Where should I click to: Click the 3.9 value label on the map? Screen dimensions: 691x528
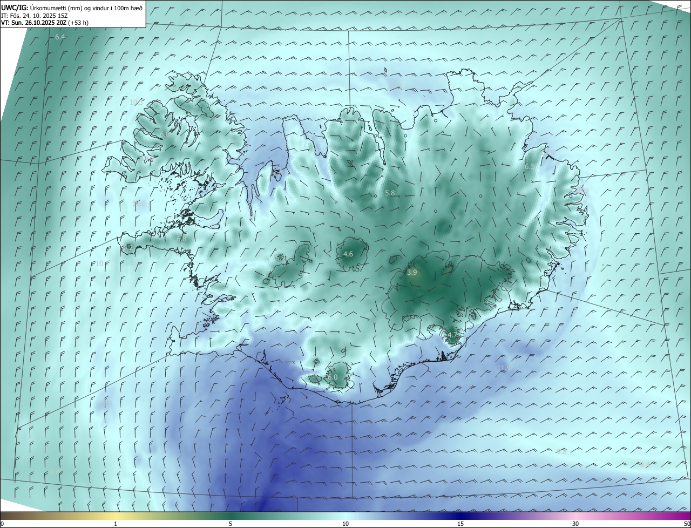pos(412,273)
